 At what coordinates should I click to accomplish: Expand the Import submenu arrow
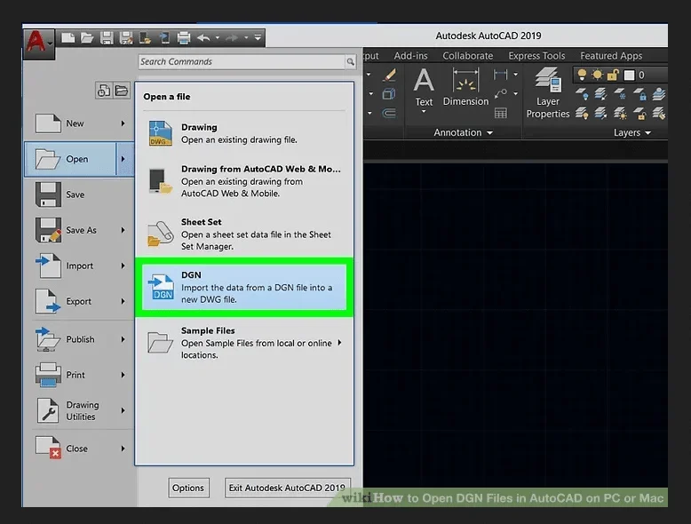123,266
